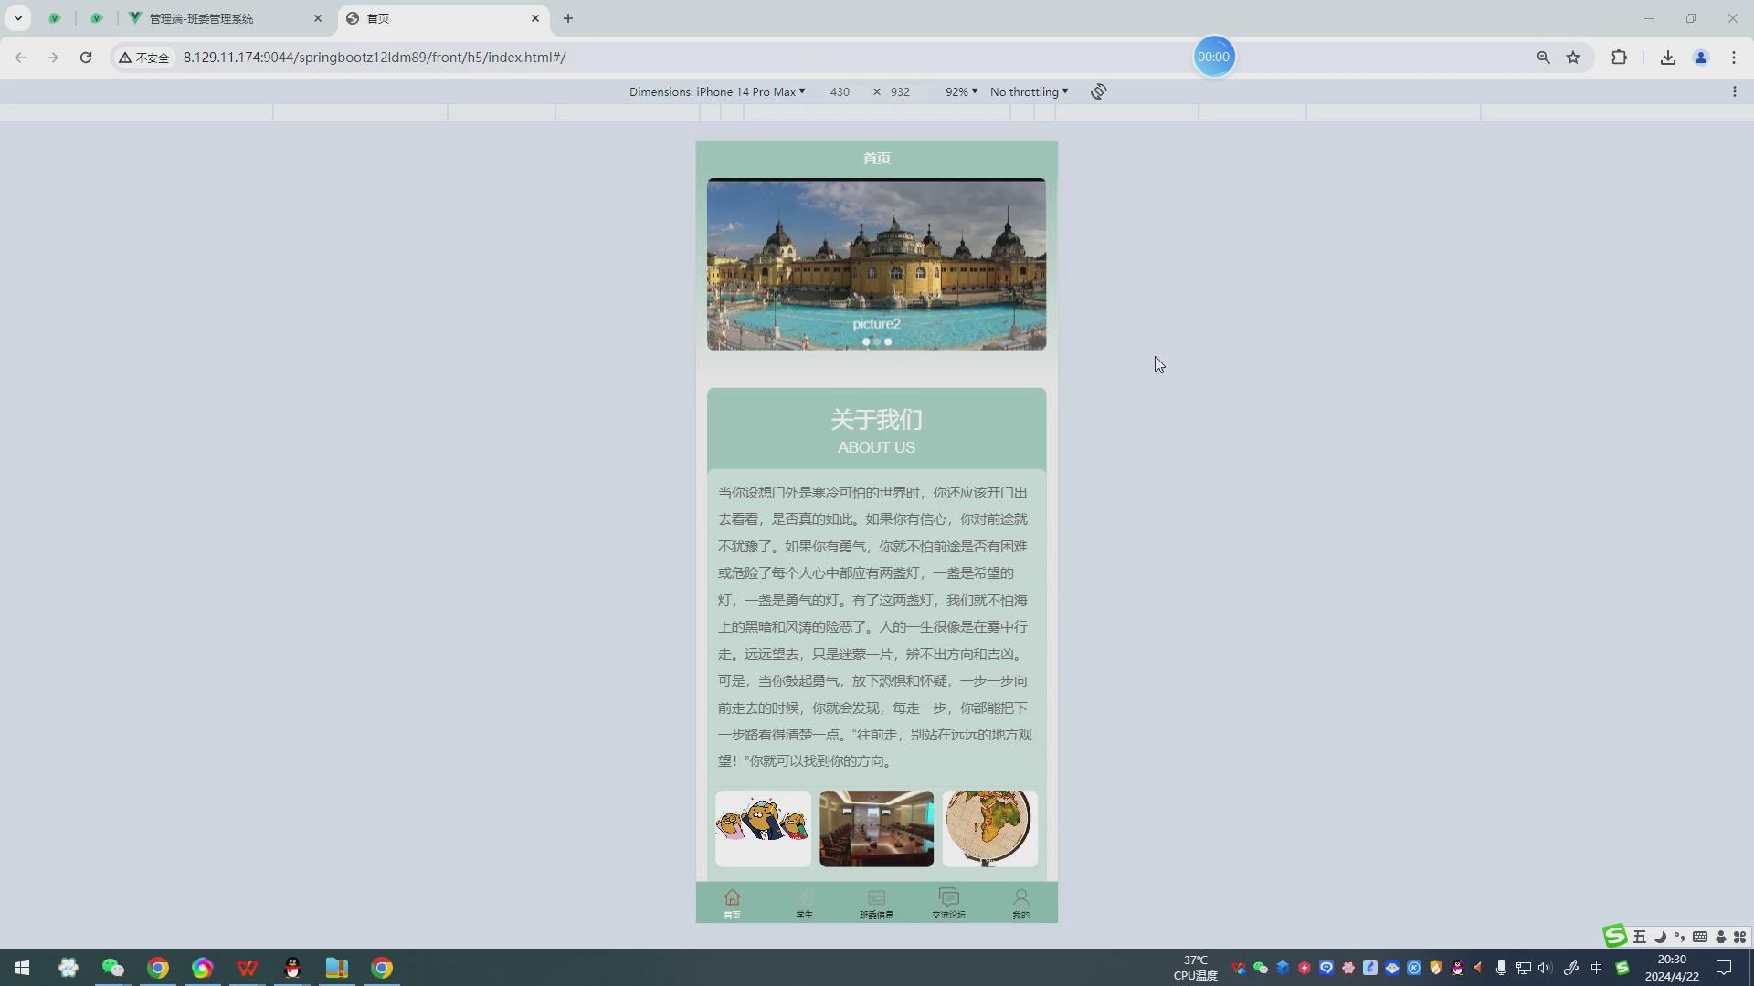Toggle the soft keyboard icon on Sogou bar
1754x986 pixels.
pyautogui.click(x=1699, y=937)
